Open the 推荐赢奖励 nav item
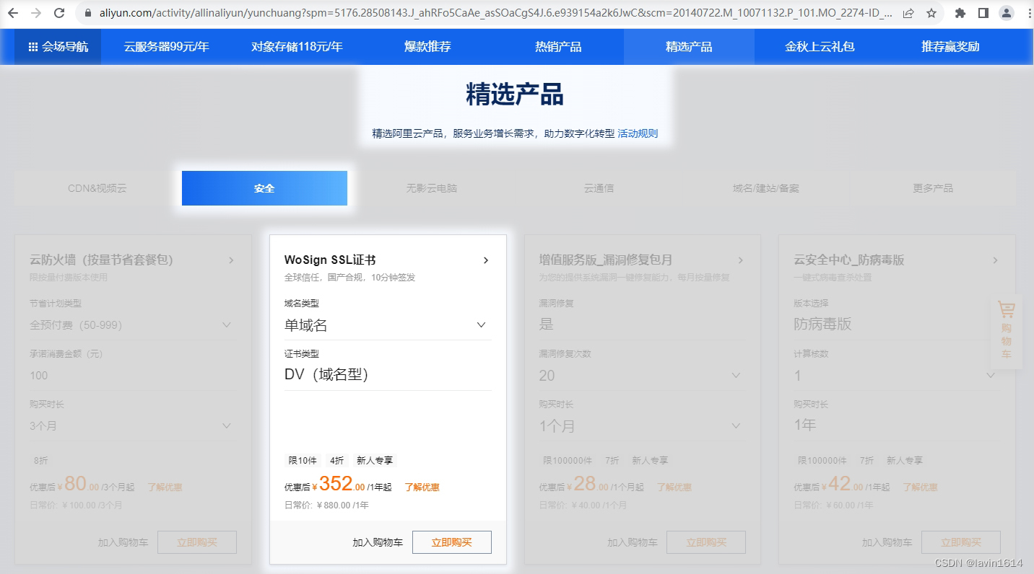The height and width of the screenshot is (574, 1034). click(950, 47)
